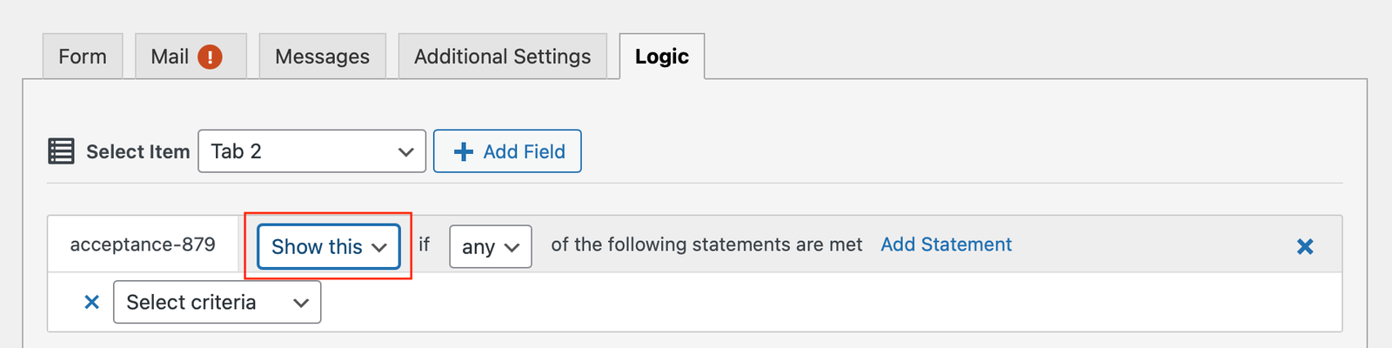The width and height of the screenshot is (1392, 348).
Task: Delete the acceptance-879 rule with right X
Action: [x=1304, y=246]
